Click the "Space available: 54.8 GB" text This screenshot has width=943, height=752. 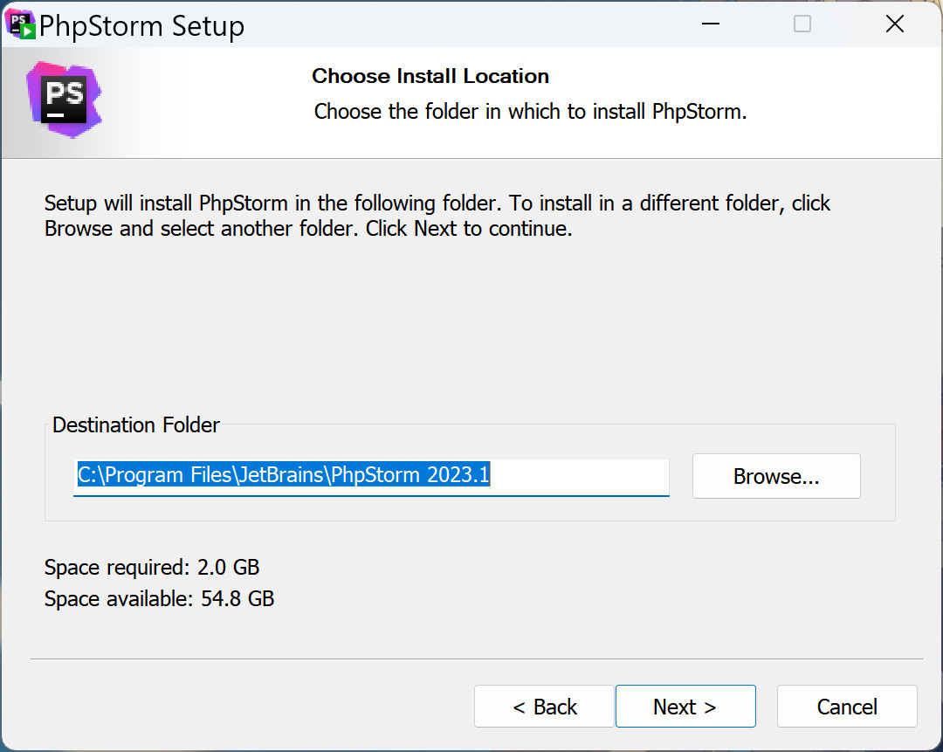tap(159, 599)
